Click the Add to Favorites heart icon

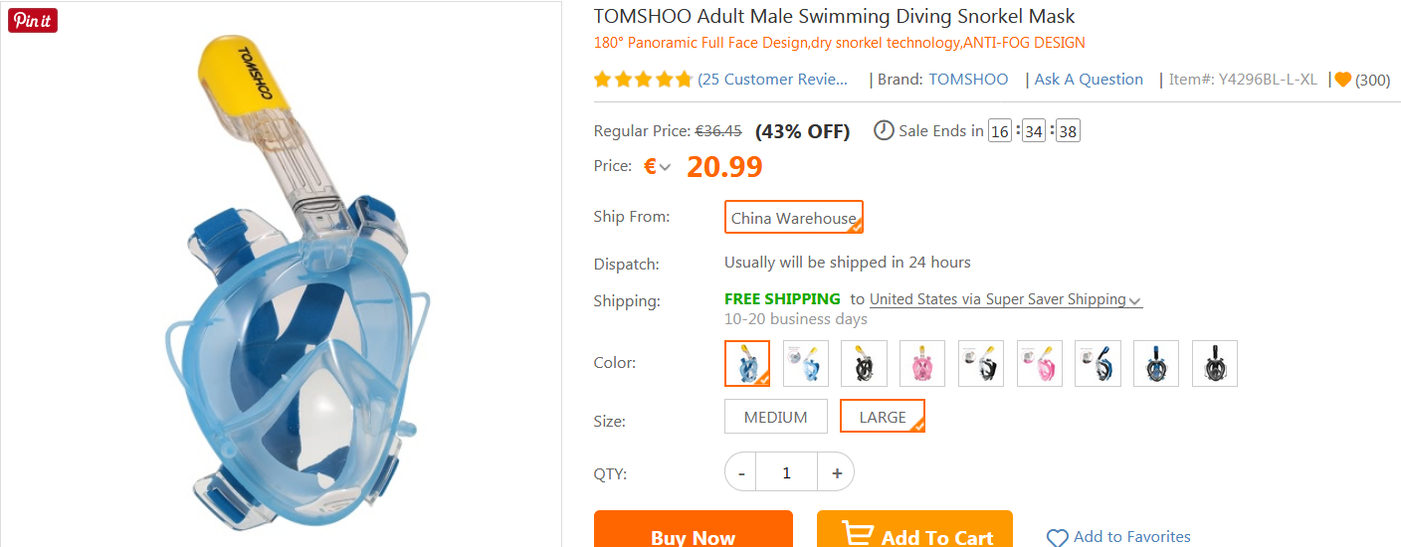(x=1057, y=538)
